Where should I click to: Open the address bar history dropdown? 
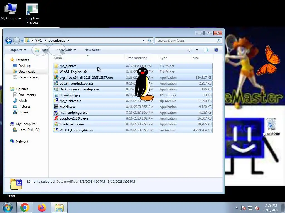[143, 40]
